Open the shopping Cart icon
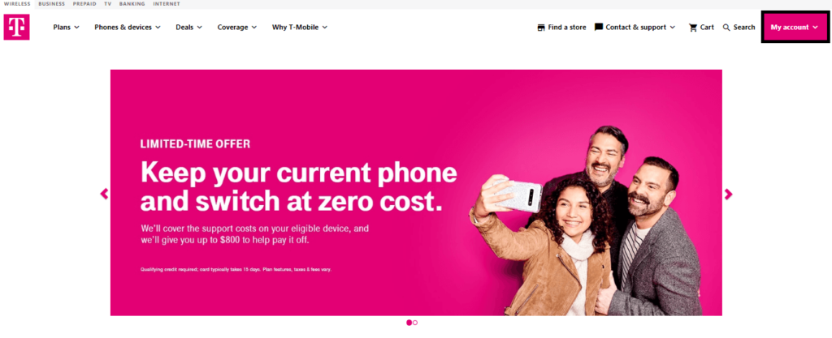The width and height of the screenshot is (832, 338). coord(693,28)
